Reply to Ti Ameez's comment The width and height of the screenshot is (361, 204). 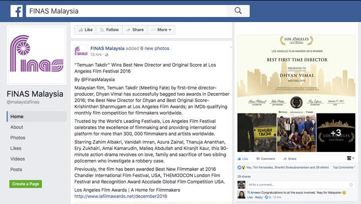click(259, 197)
